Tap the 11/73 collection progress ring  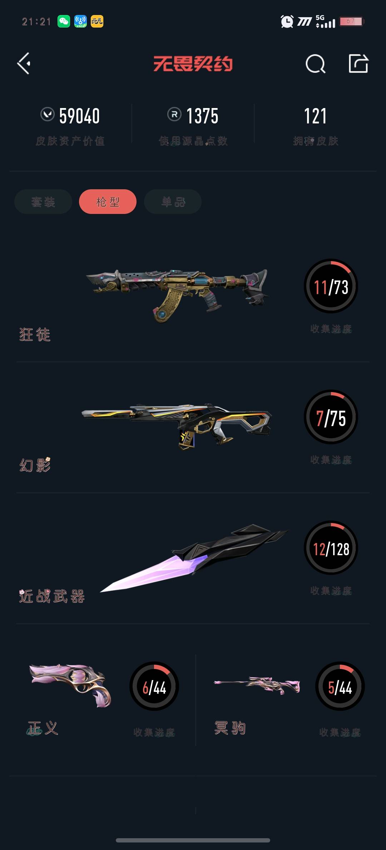point(331,286)
